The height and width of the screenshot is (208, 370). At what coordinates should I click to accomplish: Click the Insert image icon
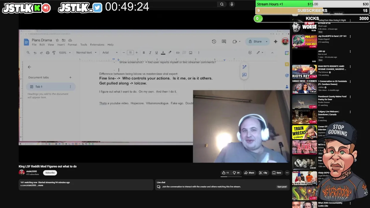(x=190, y=53)
